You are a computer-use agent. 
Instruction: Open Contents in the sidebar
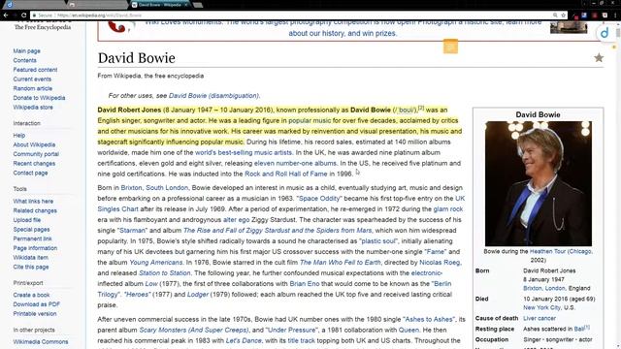click(24, 60)
